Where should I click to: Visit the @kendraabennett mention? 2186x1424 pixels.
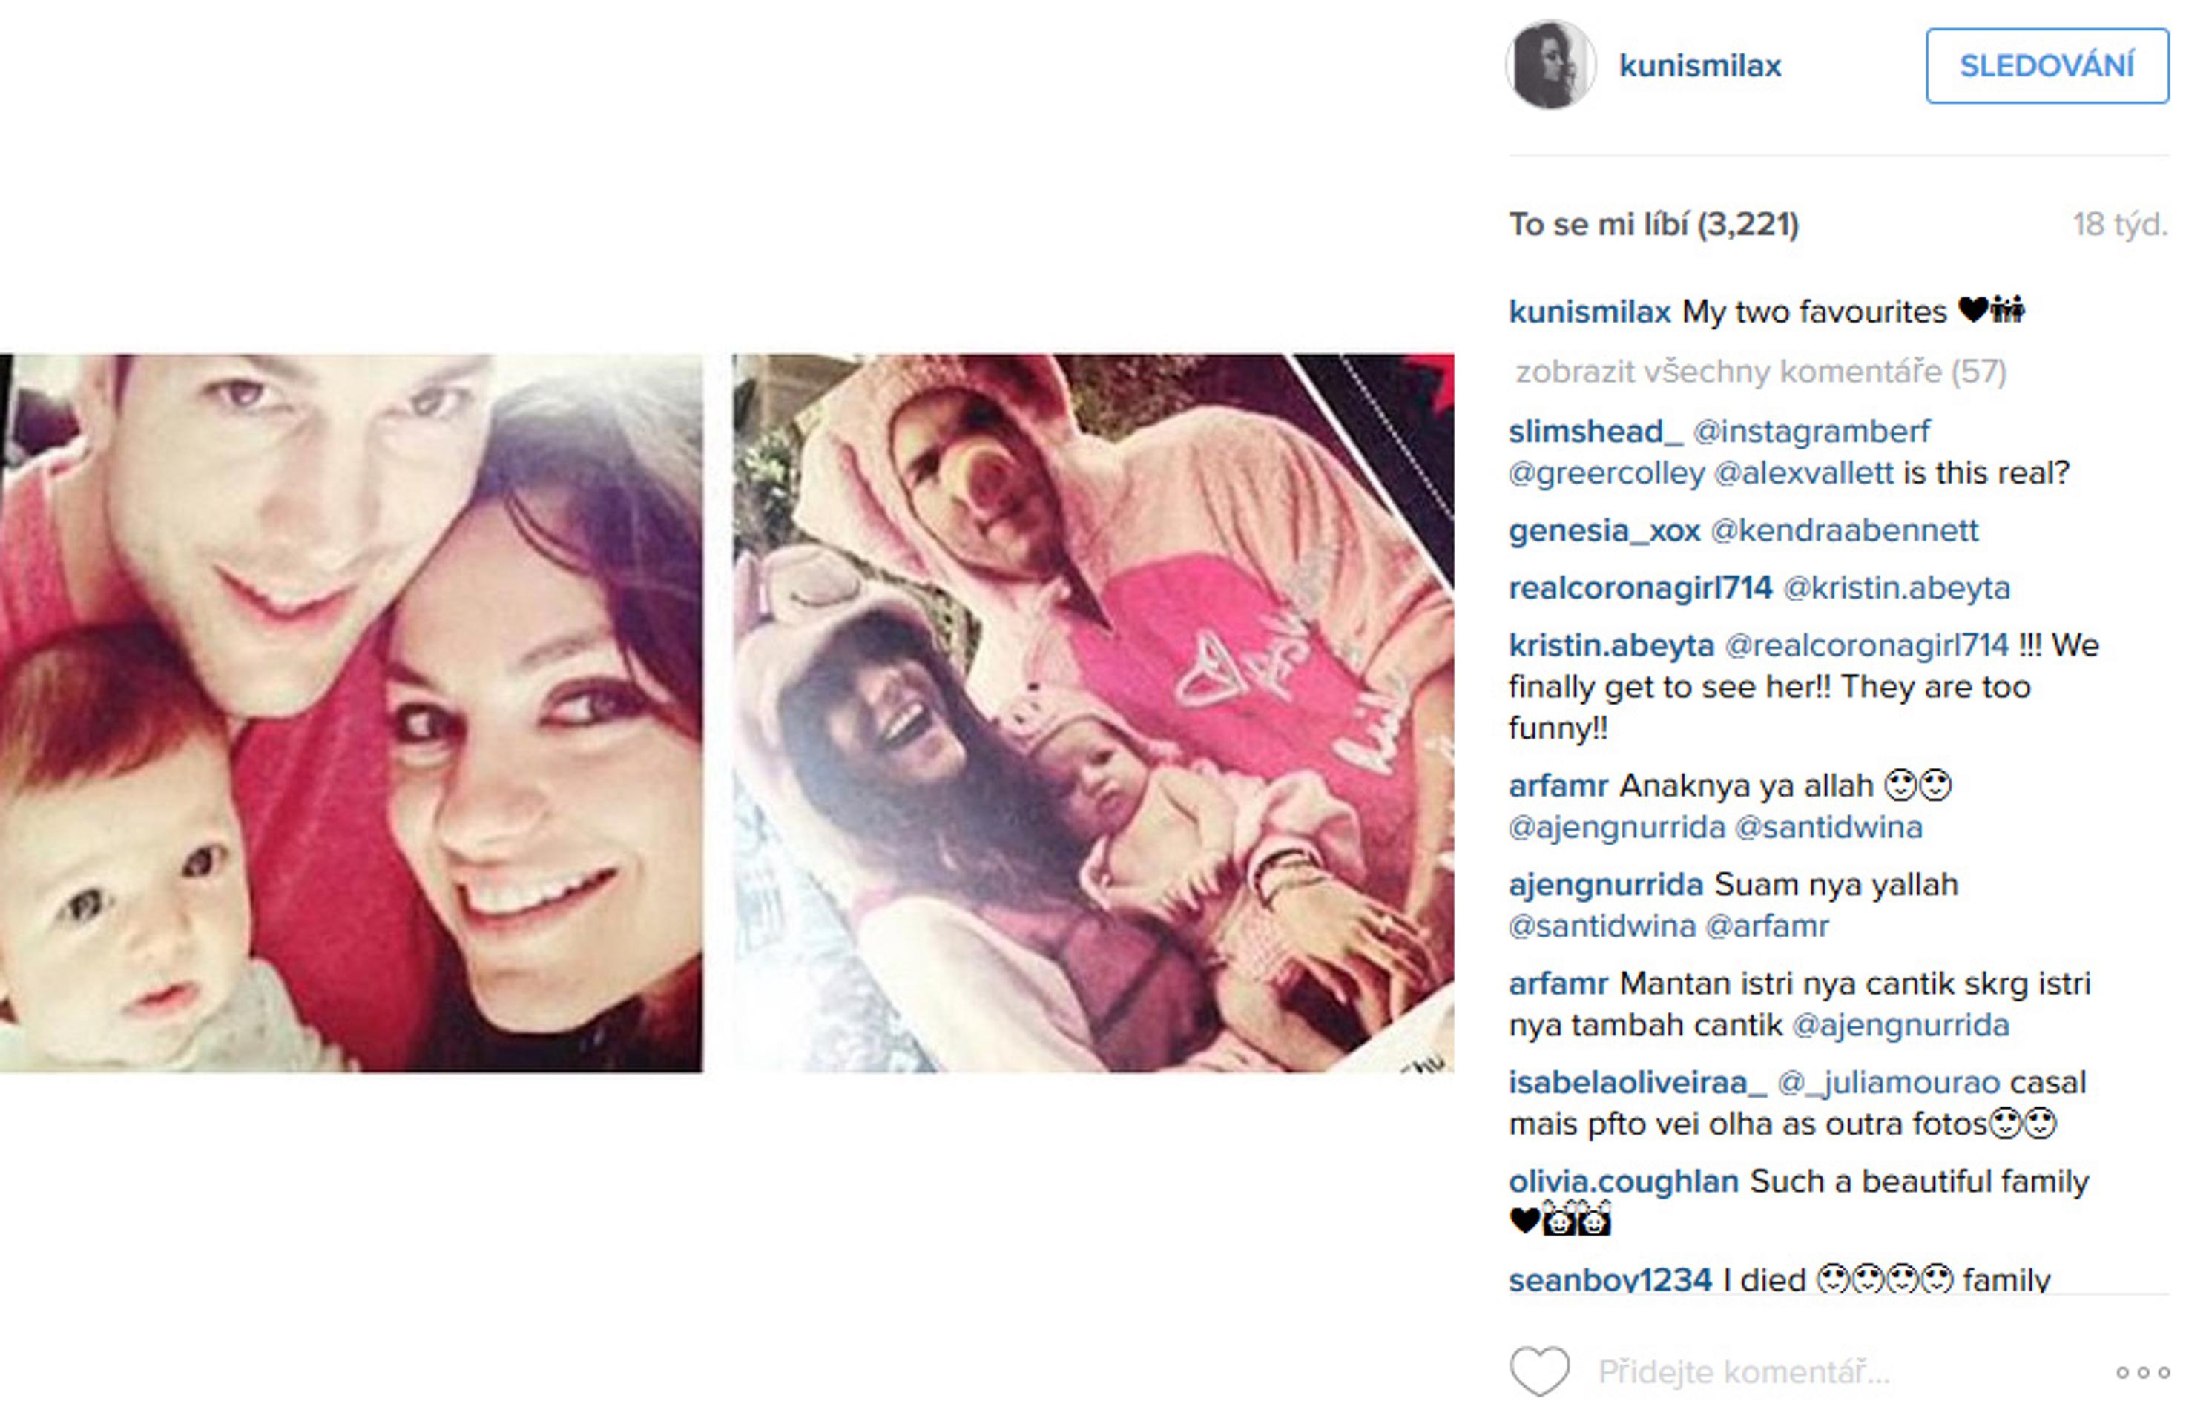(1846, 531)
